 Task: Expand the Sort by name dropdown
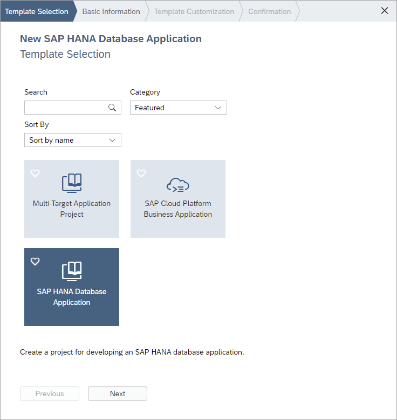pyautogui.click(x=73, y=140)
